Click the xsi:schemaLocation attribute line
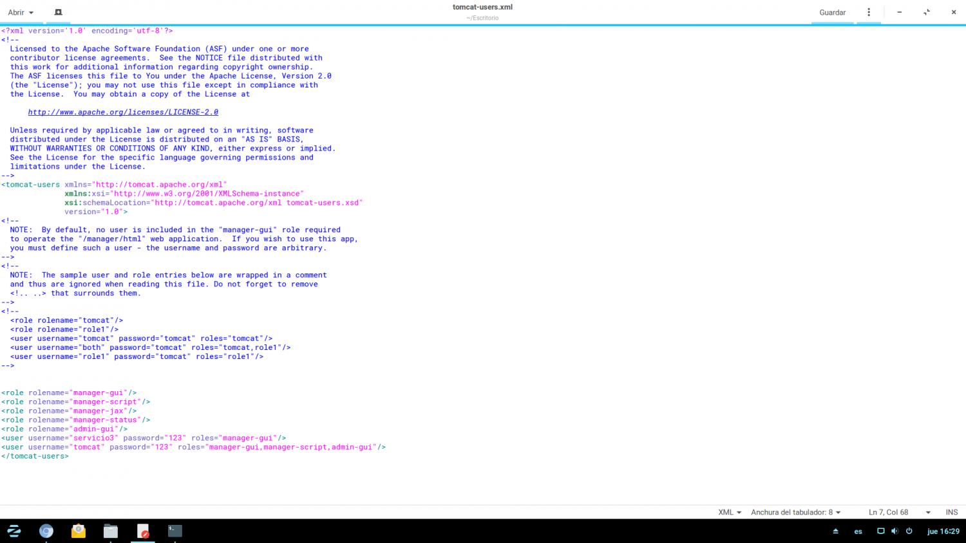The image size is (966, 543). (x=214, y=203)
